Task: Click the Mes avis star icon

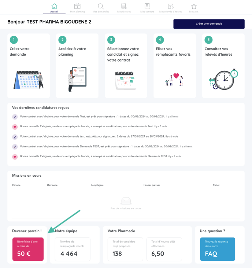Action: (x=194, y=7)
